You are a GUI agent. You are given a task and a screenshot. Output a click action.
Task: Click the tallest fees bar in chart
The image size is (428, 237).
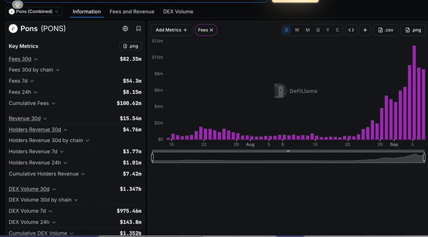414,93
